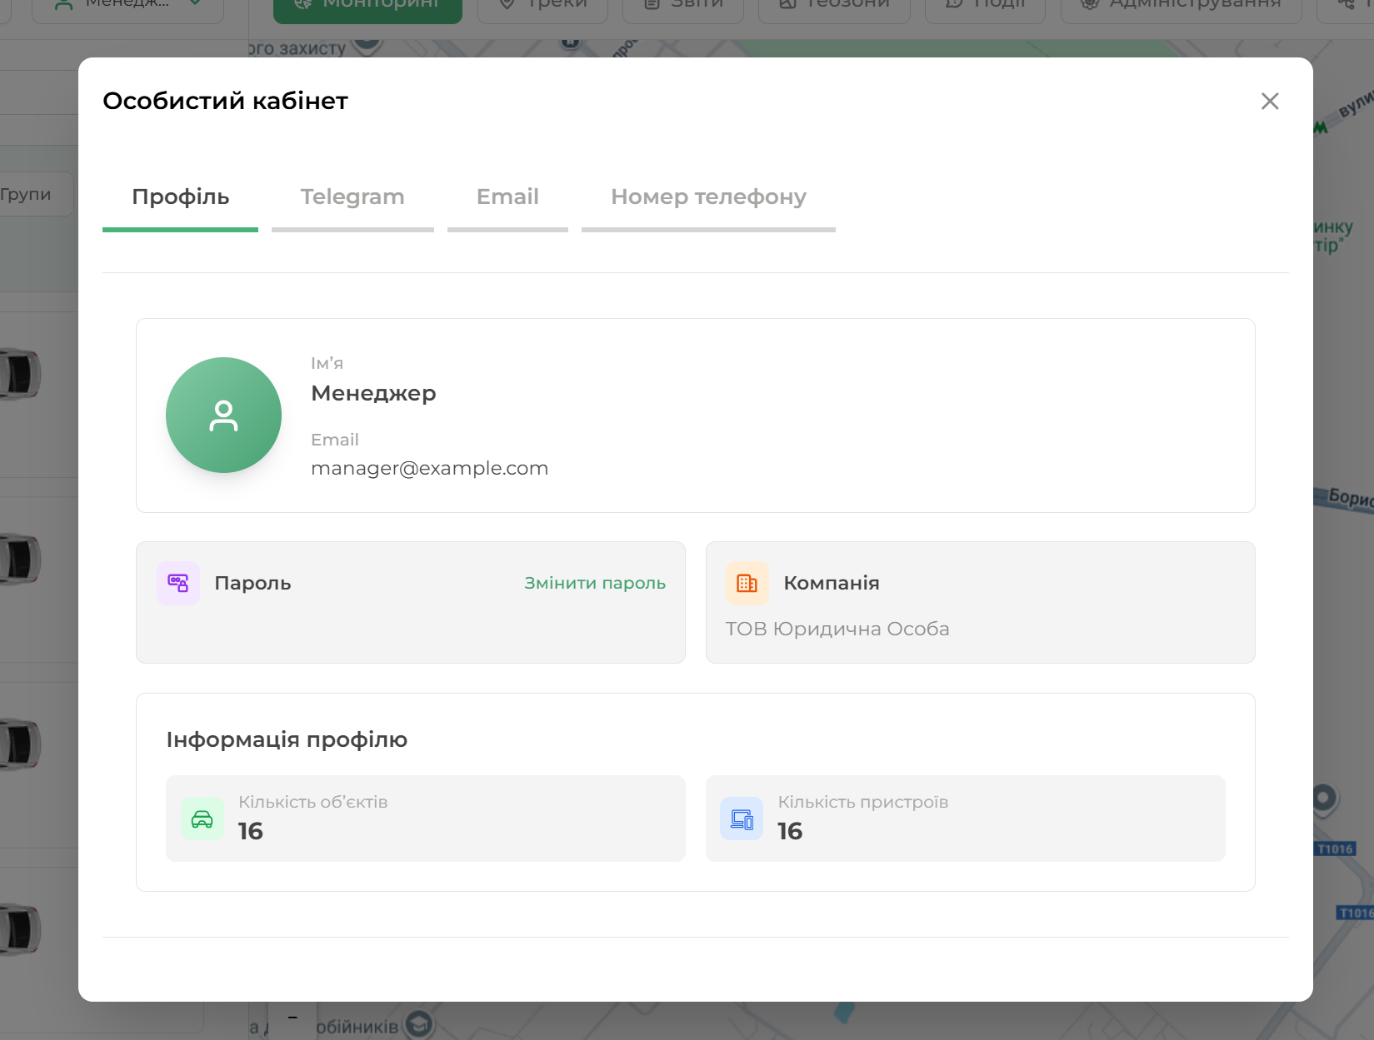This screenshot has height=1040, width=1374.
Task: Click the manager@example.com email text
Action: pos(429,469)
